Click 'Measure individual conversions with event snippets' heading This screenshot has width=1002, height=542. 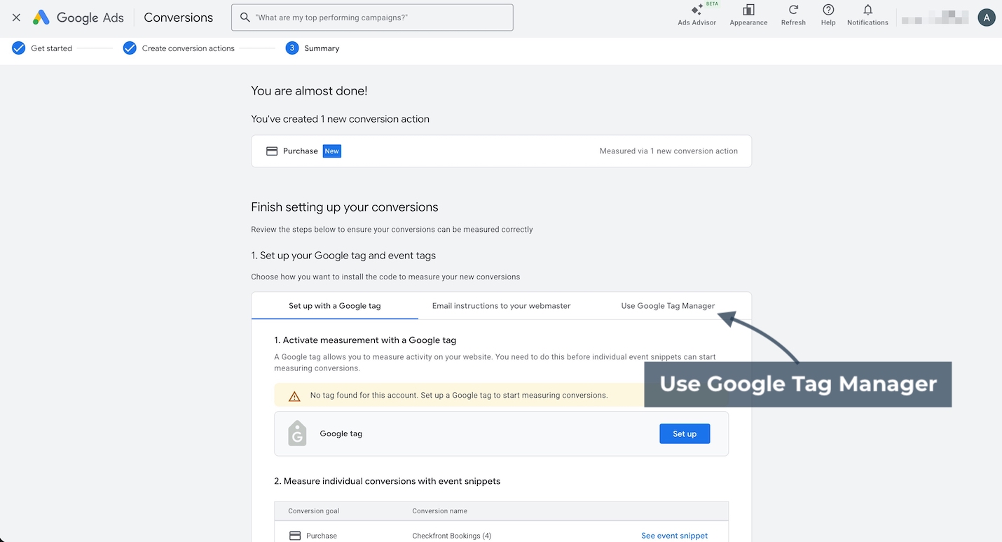point(387,481)
